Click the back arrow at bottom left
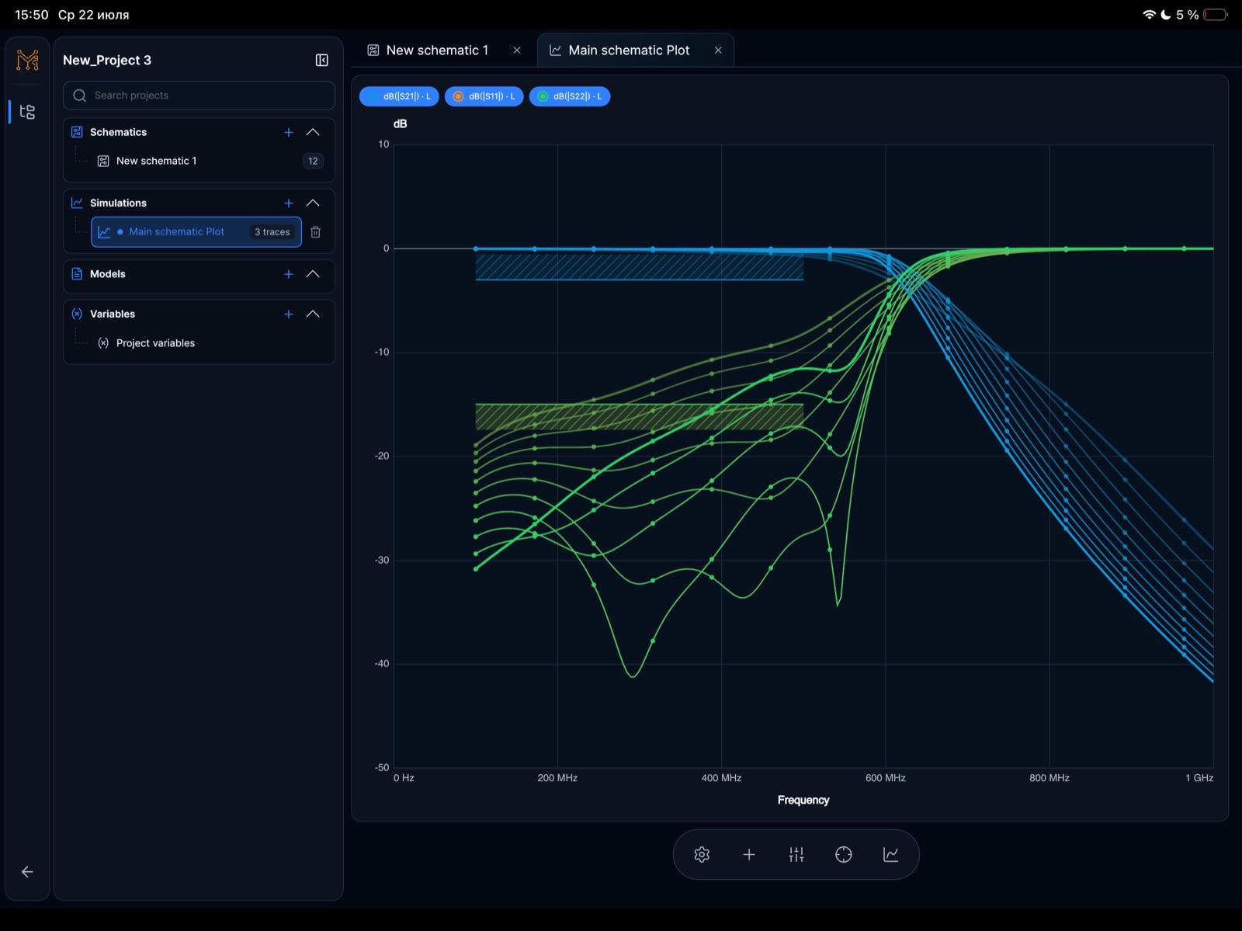This screenshot has height=931, width=1242. 27,872
